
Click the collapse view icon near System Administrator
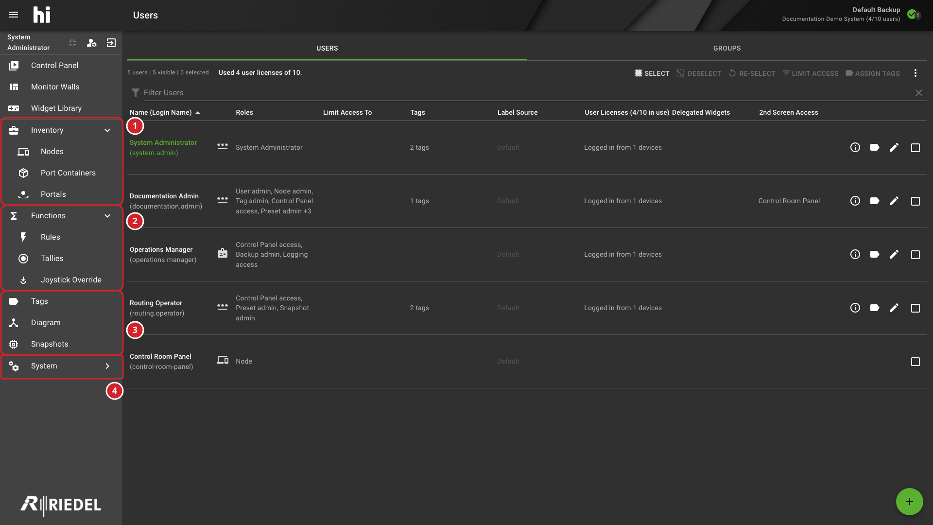[72, 43]
